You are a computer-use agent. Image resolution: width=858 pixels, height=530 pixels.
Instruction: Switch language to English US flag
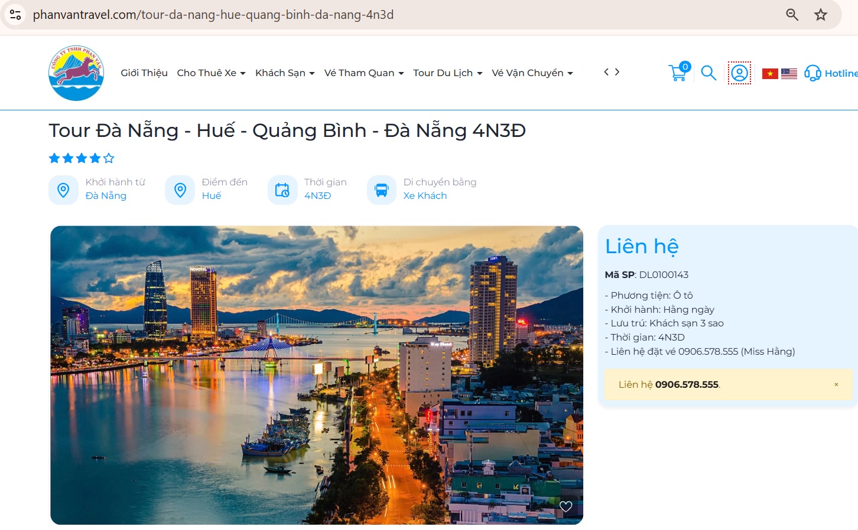(x=789, y=74)
